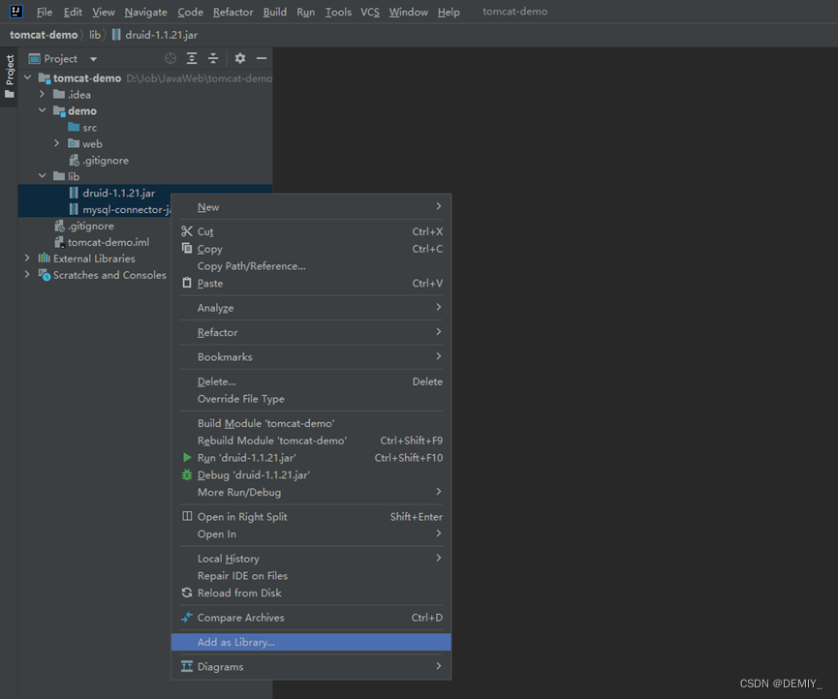Open the Analyze submenu
Image resolution: width=838 pixels, height=699 pixels.
point(311,308)
